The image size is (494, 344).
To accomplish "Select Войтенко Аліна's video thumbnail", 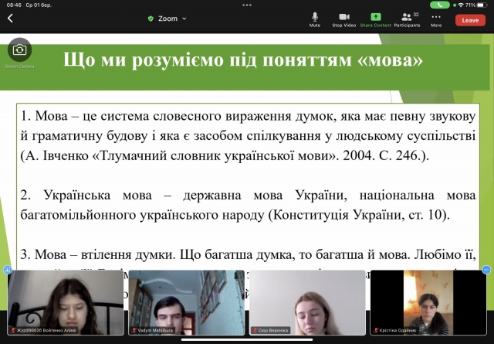I will click(x=66, y=302).
